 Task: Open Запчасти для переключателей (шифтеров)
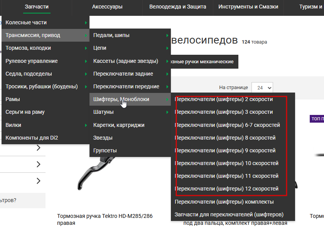pyautogui.click(x=233, y=215)
